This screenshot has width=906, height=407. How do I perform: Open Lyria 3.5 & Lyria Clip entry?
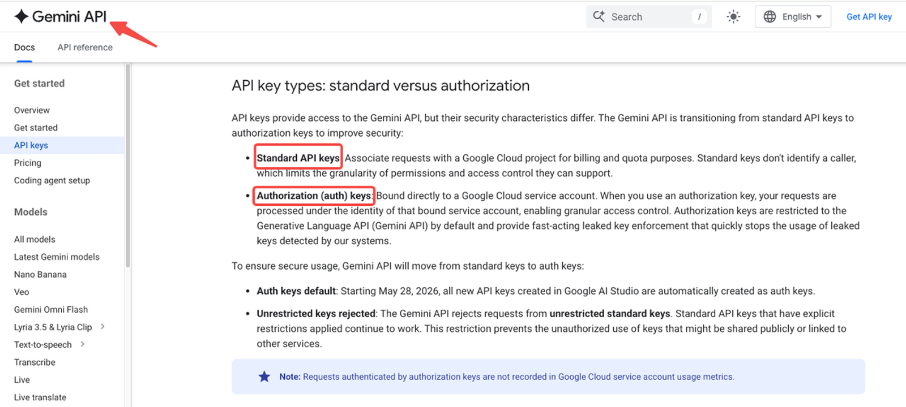pos(53,327)
